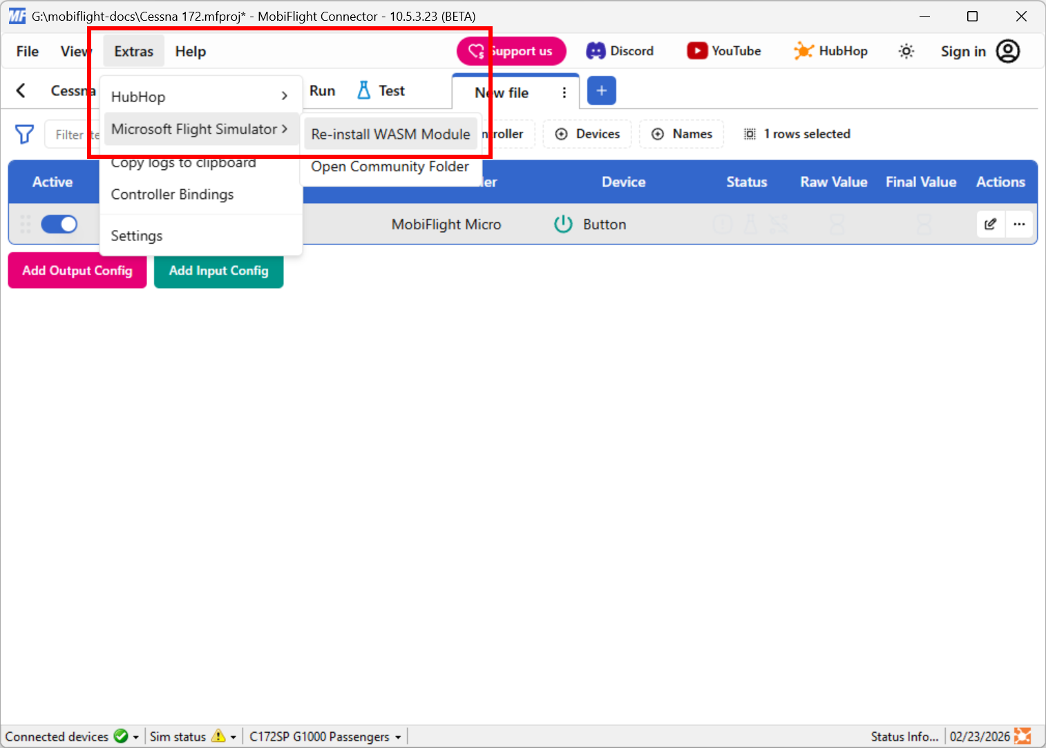Click the Devices filter button
The image size is (1046, 748).
[587, 134]
